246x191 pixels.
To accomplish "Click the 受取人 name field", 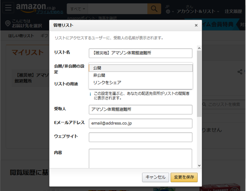I will 140,109.
